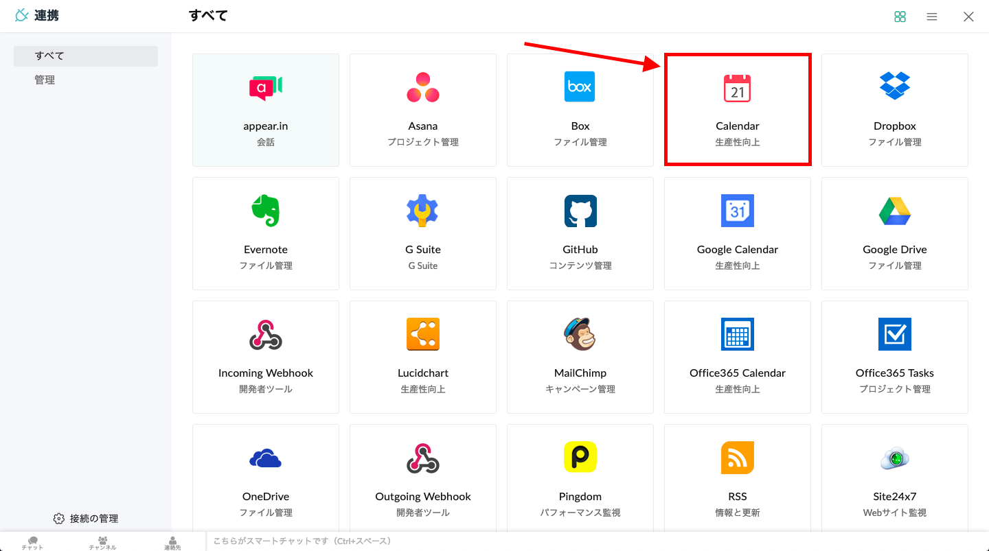Screen dimensions: 989x551
Task: Open the Evernote elephant icon
Action: tap(266, 210)
